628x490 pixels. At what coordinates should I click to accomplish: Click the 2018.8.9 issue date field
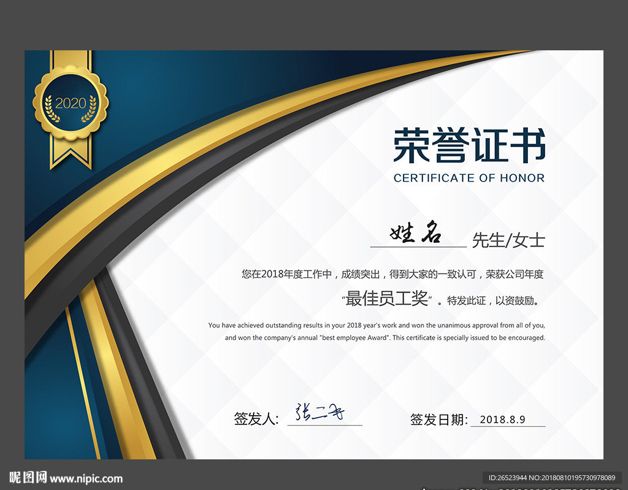[x=508, y=419]
